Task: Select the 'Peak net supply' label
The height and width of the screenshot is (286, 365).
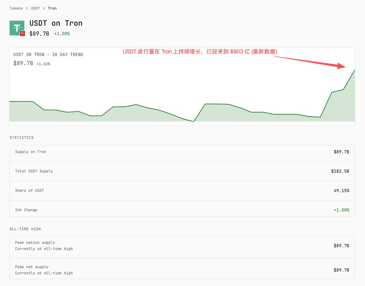Action: click(x=32, y=267)
